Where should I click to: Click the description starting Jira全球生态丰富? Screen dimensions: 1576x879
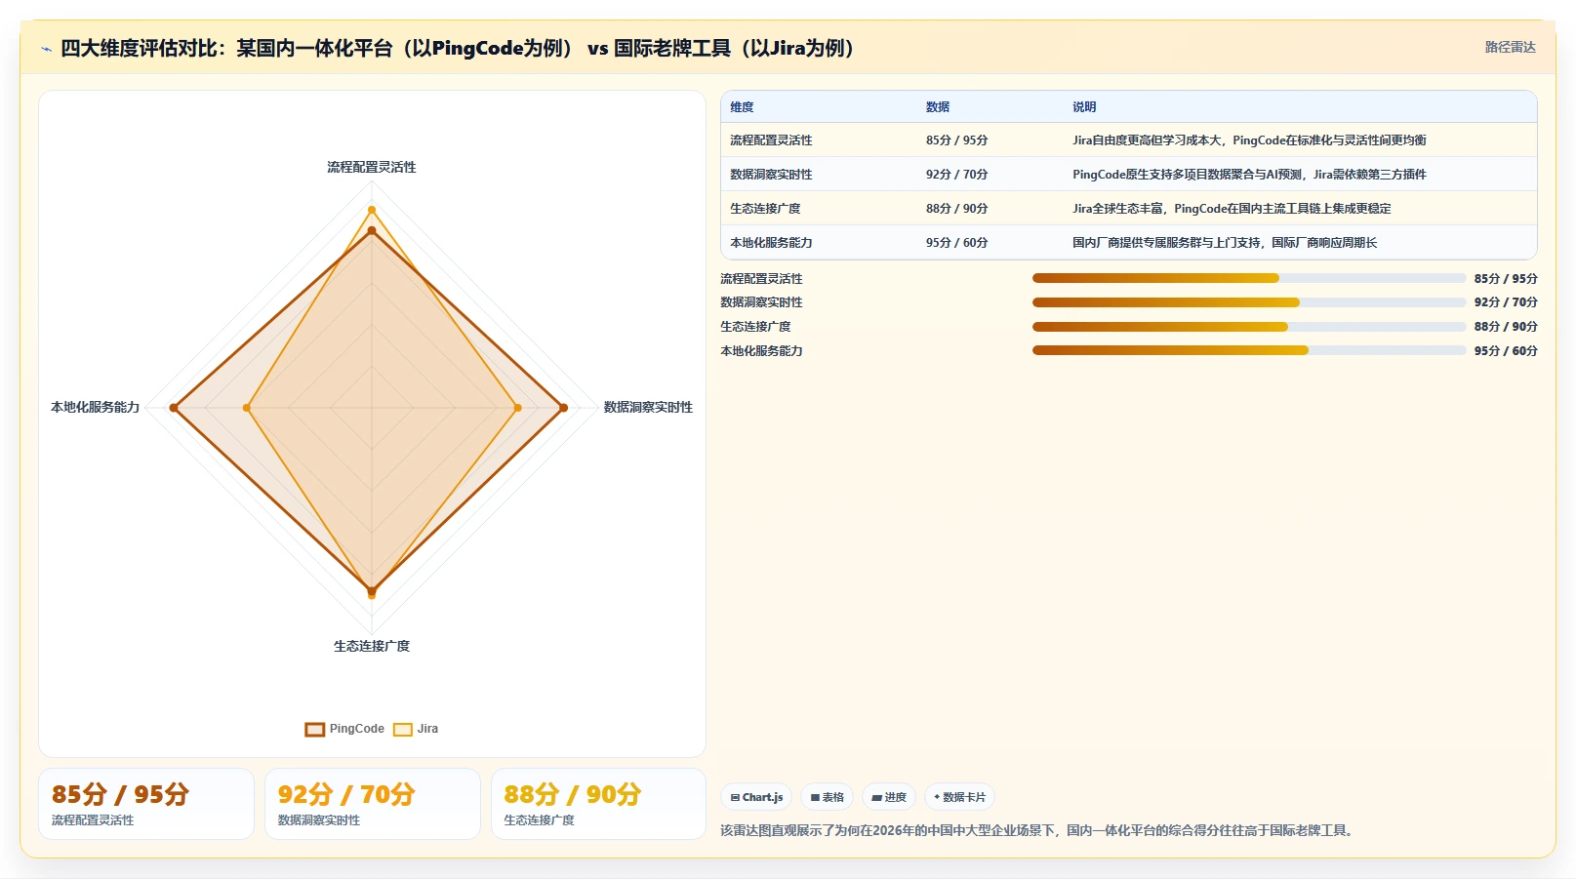coord(1232,209)
